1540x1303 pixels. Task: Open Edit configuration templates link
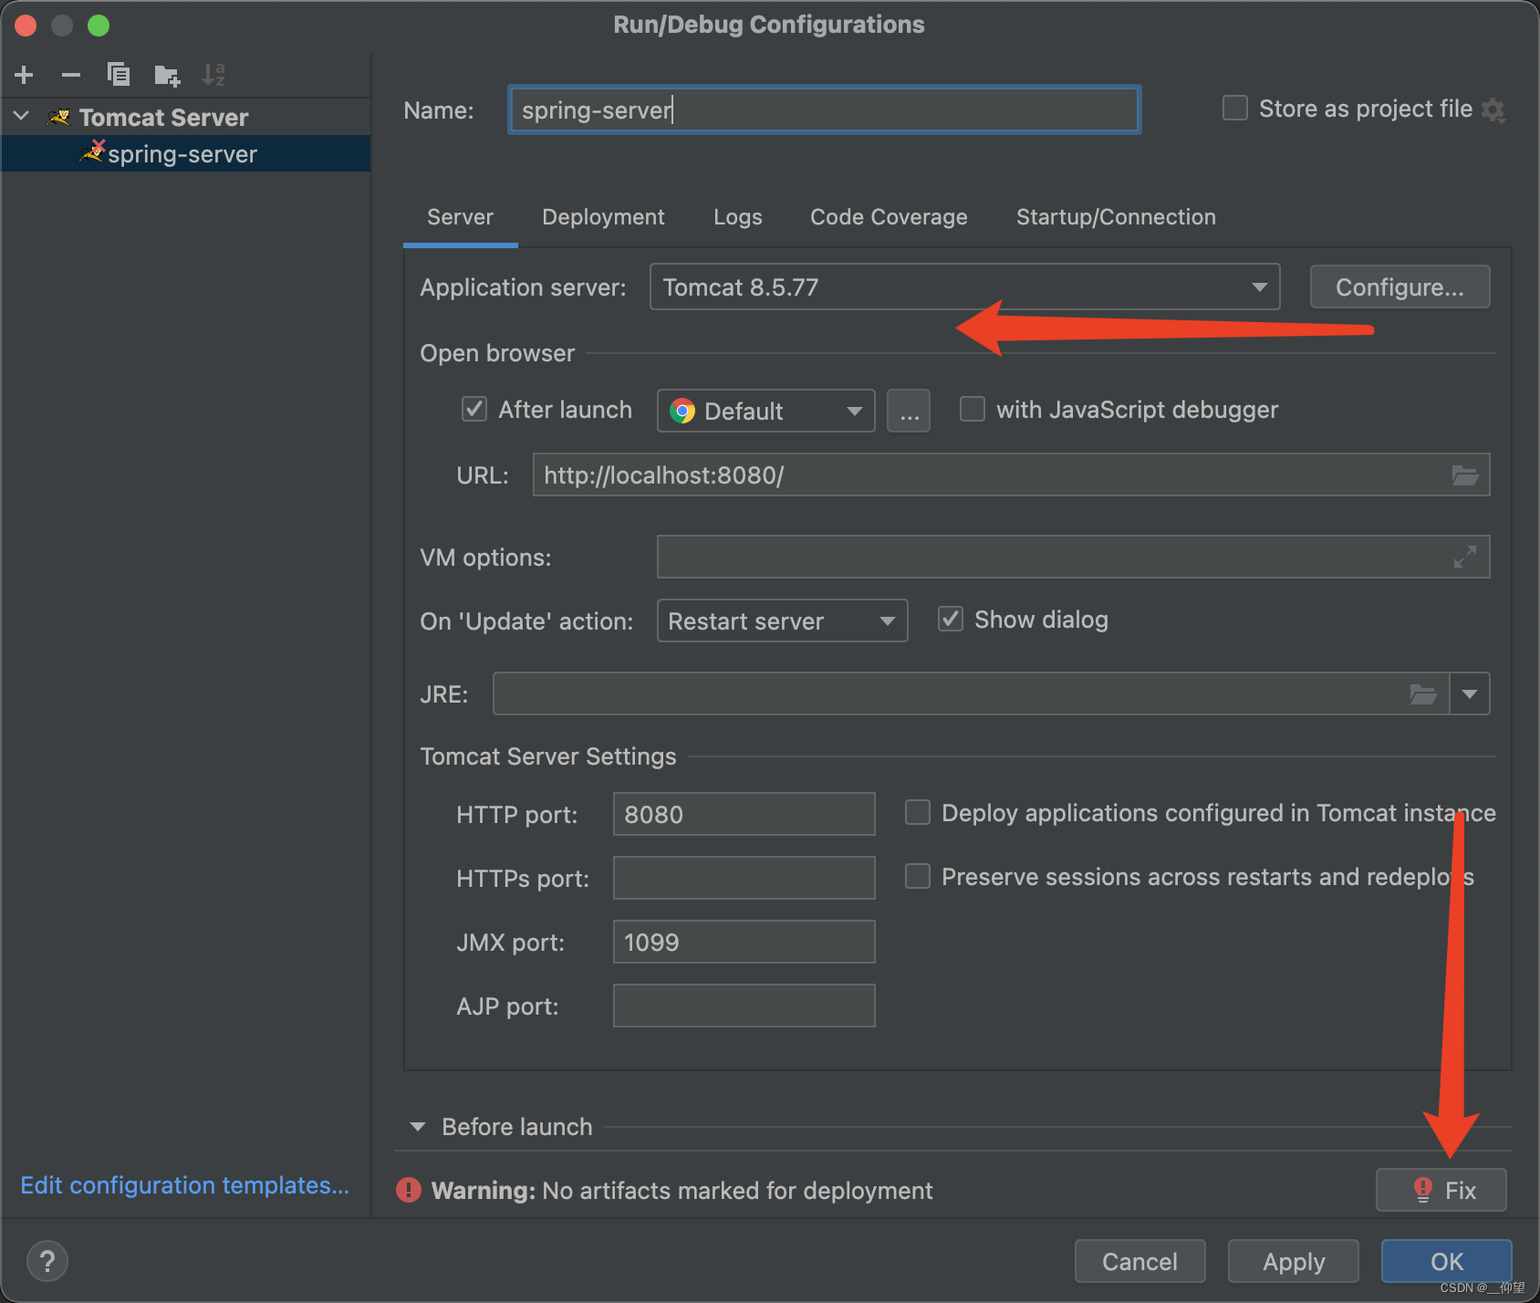pyautogui.click(x=185, y=1185)
